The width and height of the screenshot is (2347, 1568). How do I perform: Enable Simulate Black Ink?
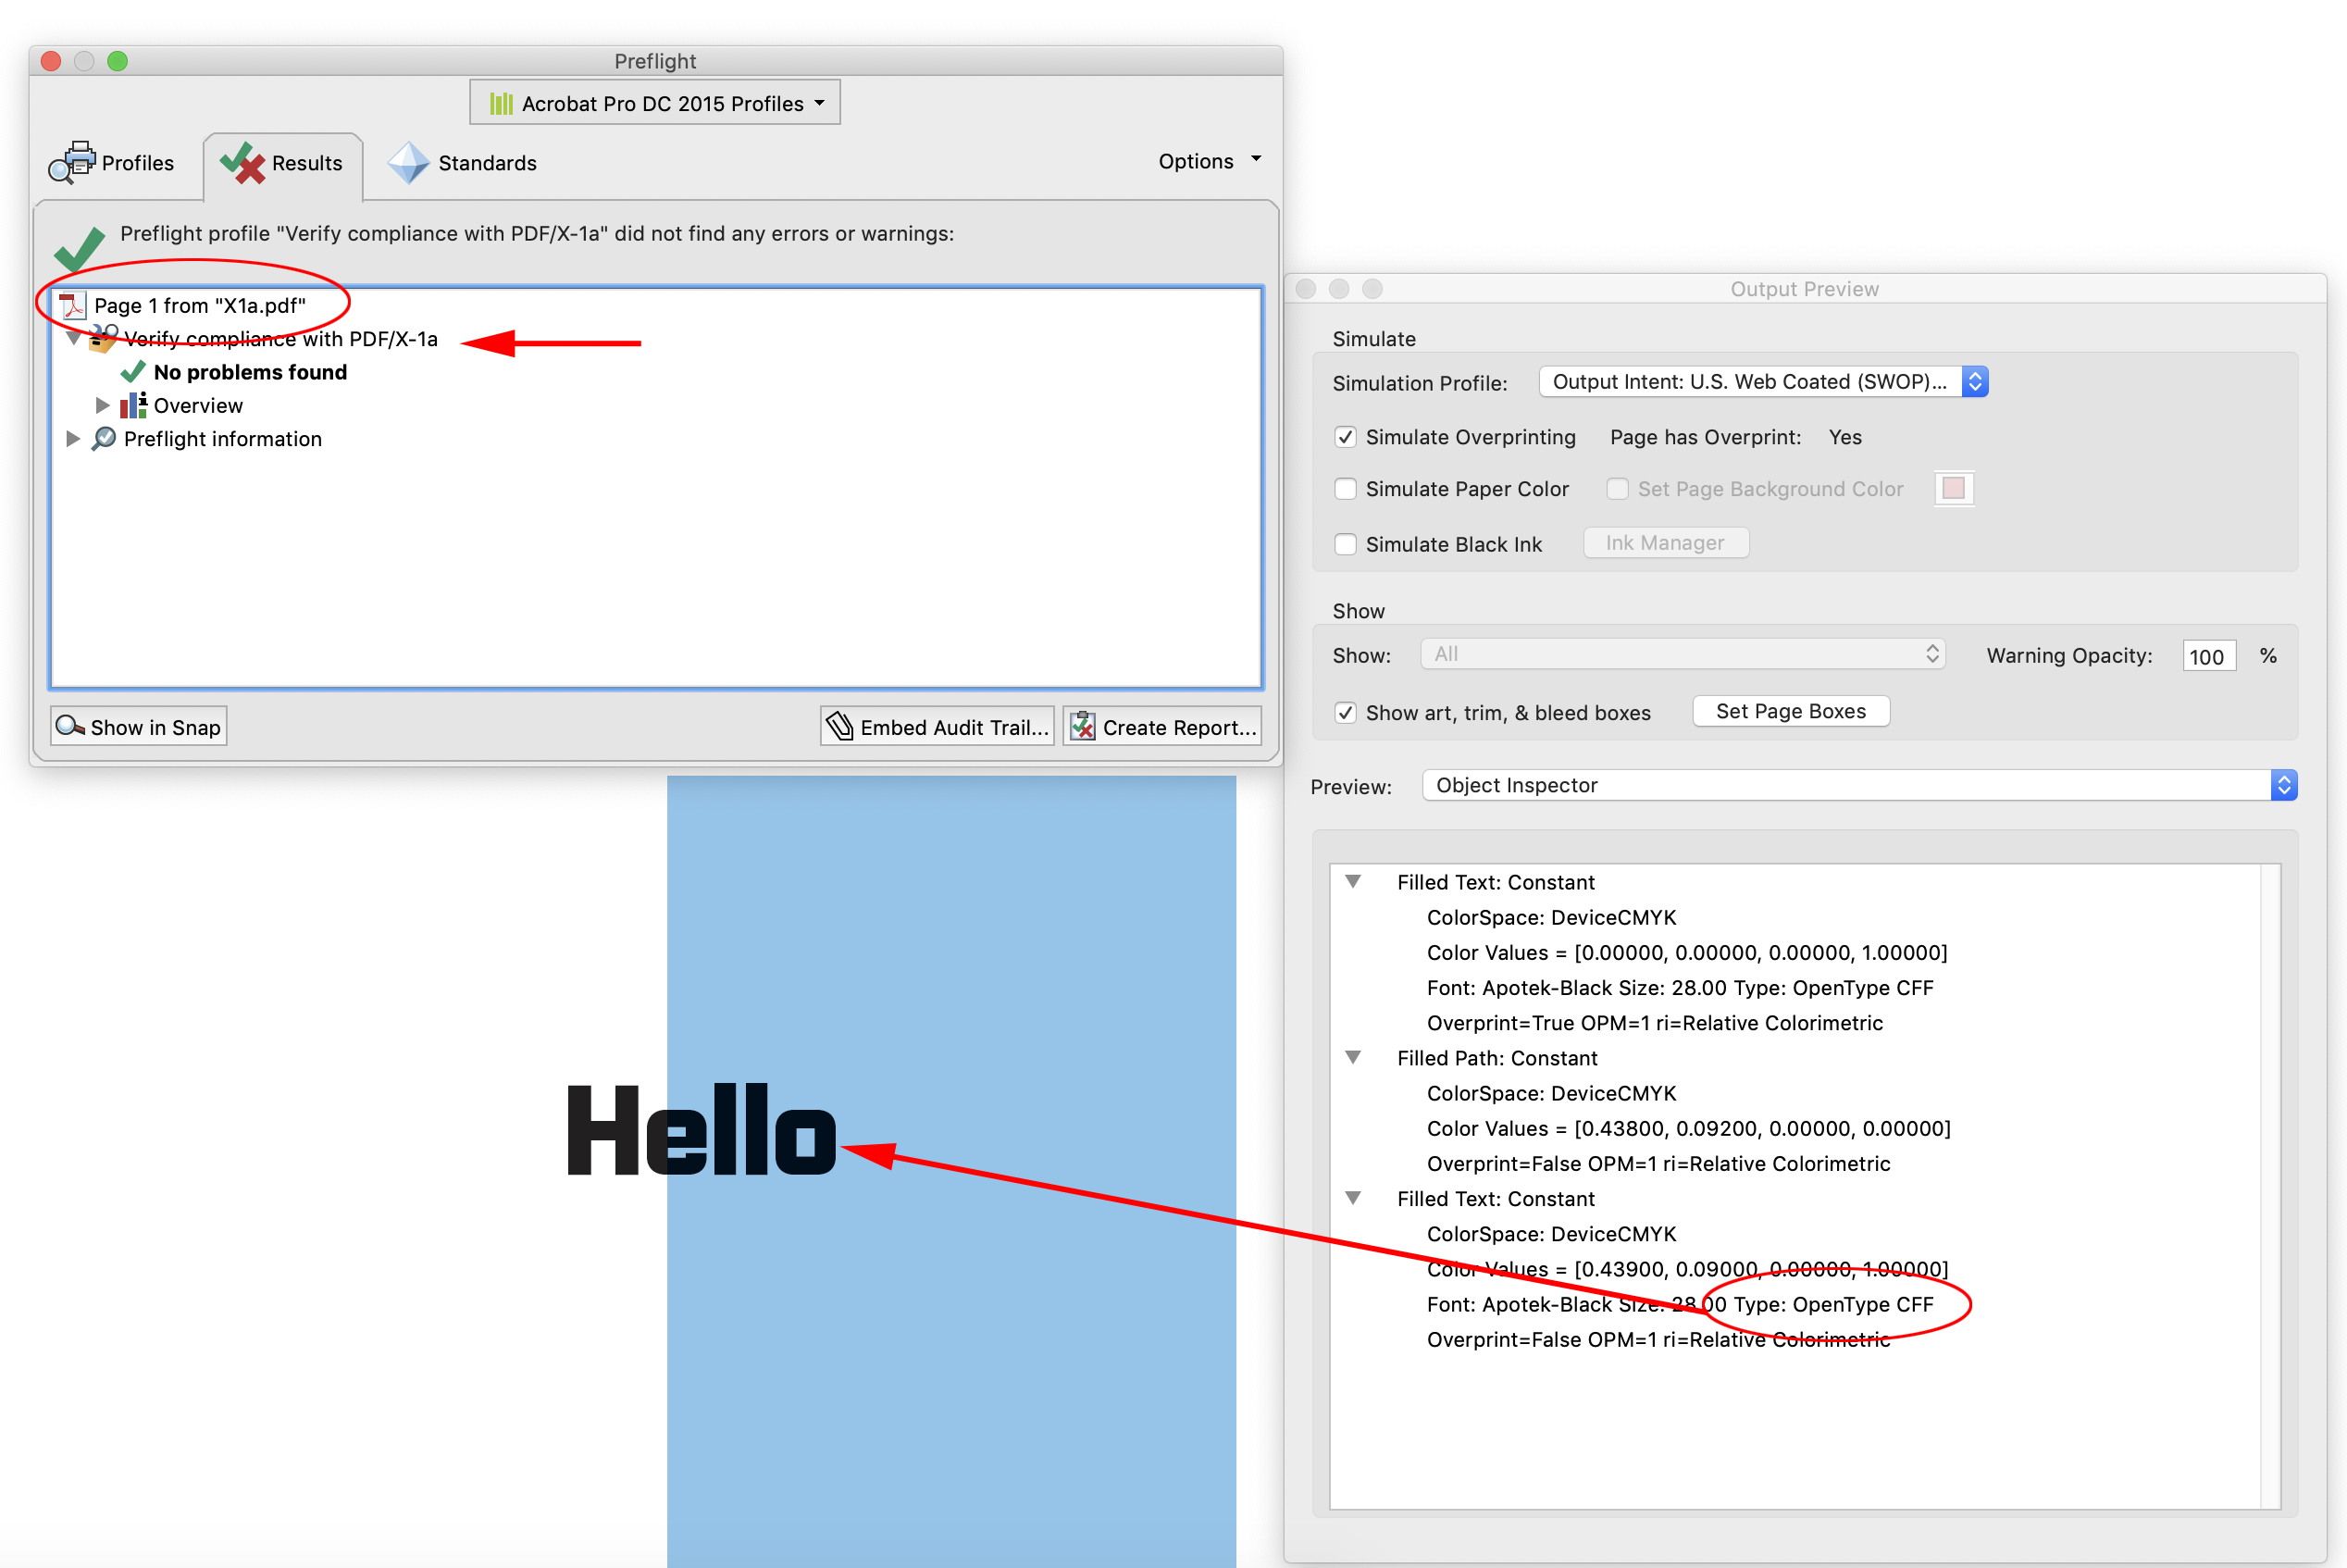[1346, 544]
